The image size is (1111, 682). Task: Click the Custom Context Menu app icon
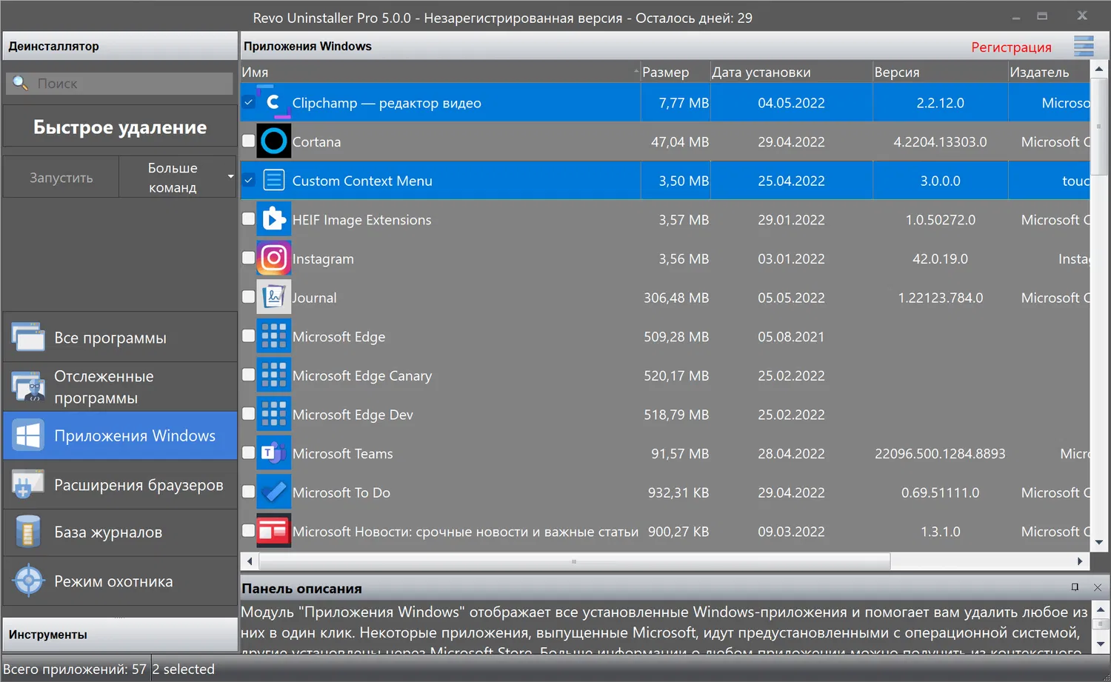coord(273,181)
